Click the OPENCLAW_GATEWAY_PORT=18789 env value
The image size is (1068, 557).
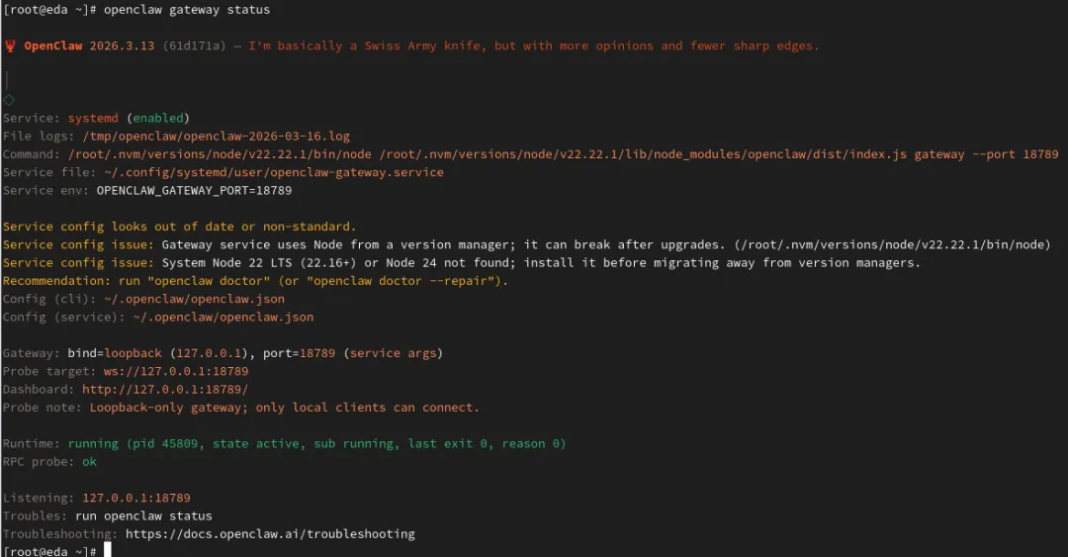(194, 190)
